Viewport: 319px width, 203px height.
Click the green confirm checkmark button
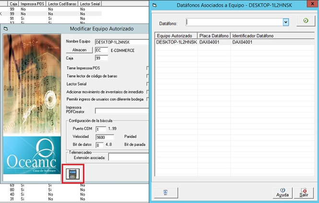[x=305, y=22]
